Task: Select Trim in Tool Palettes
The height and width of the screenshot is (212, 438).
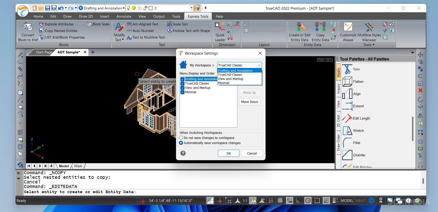Action: (x=351, y=69)
